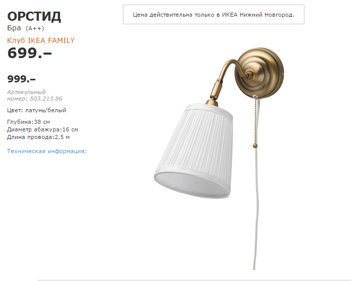Click the Нижний Новгород price notice box
The image size is (353, 281).
click(213, 14)
